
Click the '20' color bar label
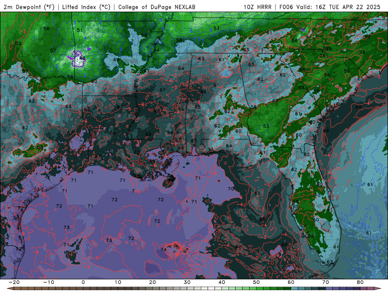coord(152,282)
